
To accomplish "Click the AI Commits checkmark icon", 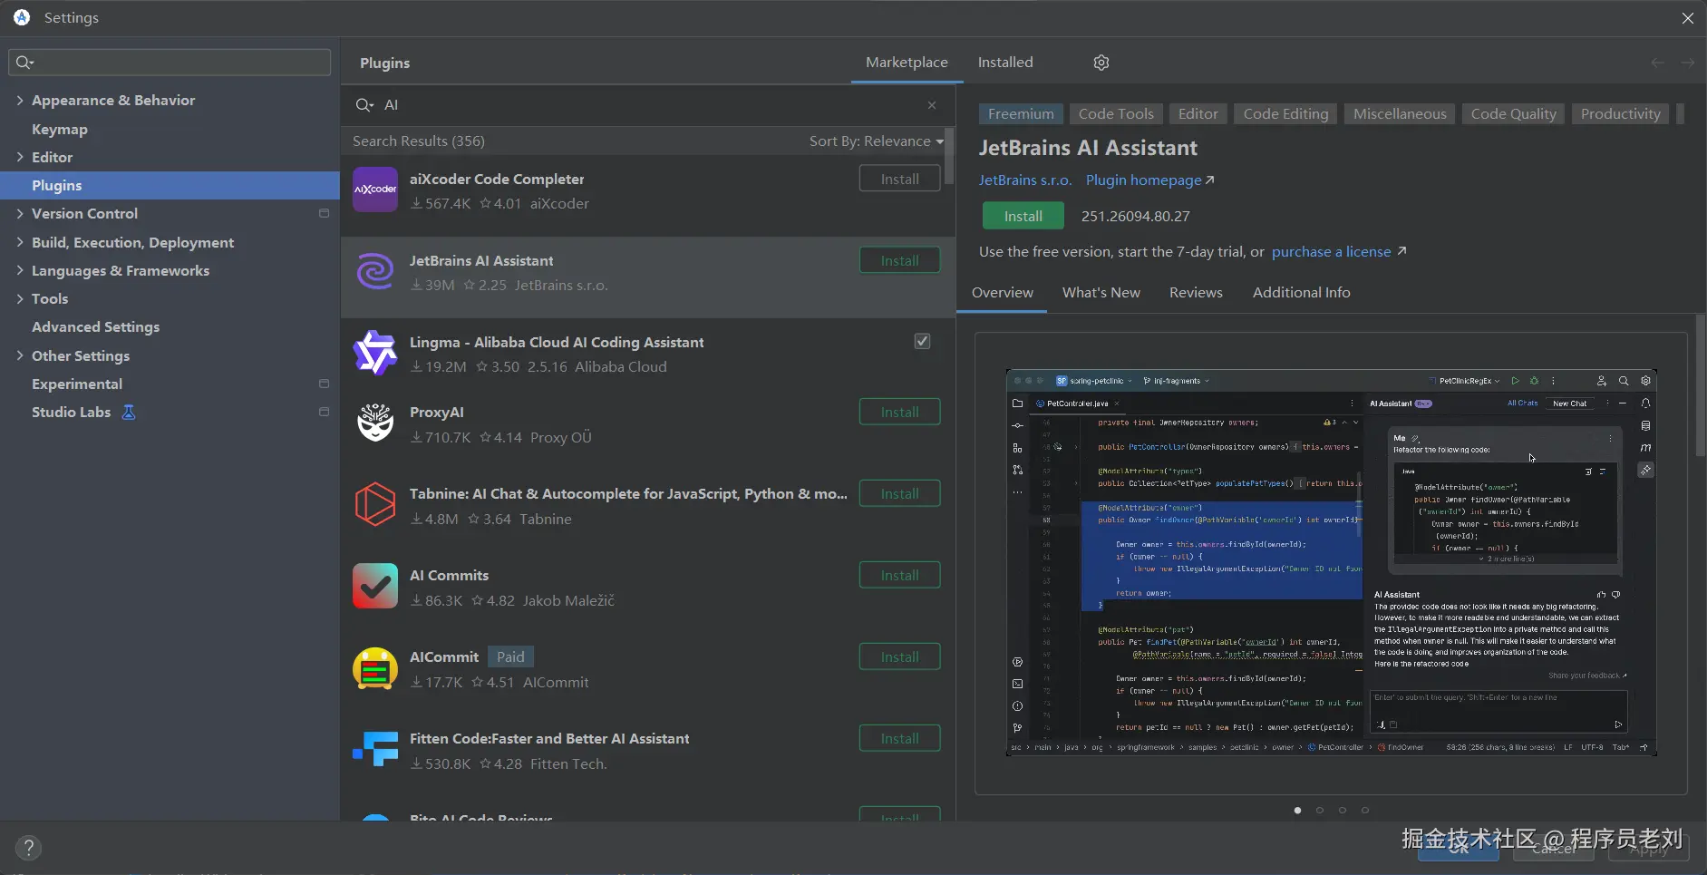I will tap(374, 587).
